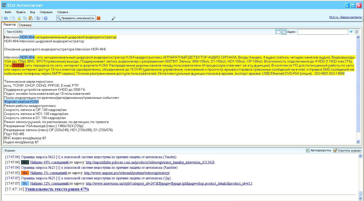364x201 pixels.
Task: Open the uniprint.pro videoregistratory URL link
Action: 127,173
